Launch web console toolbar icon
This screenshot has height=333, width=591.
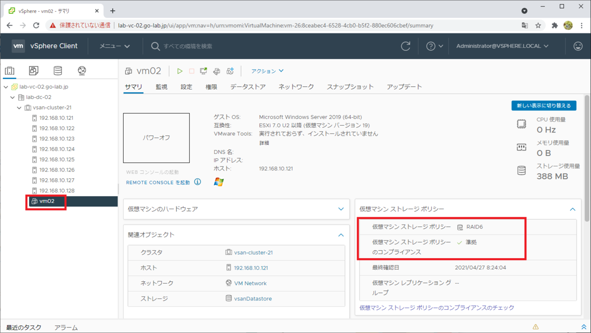203,71
